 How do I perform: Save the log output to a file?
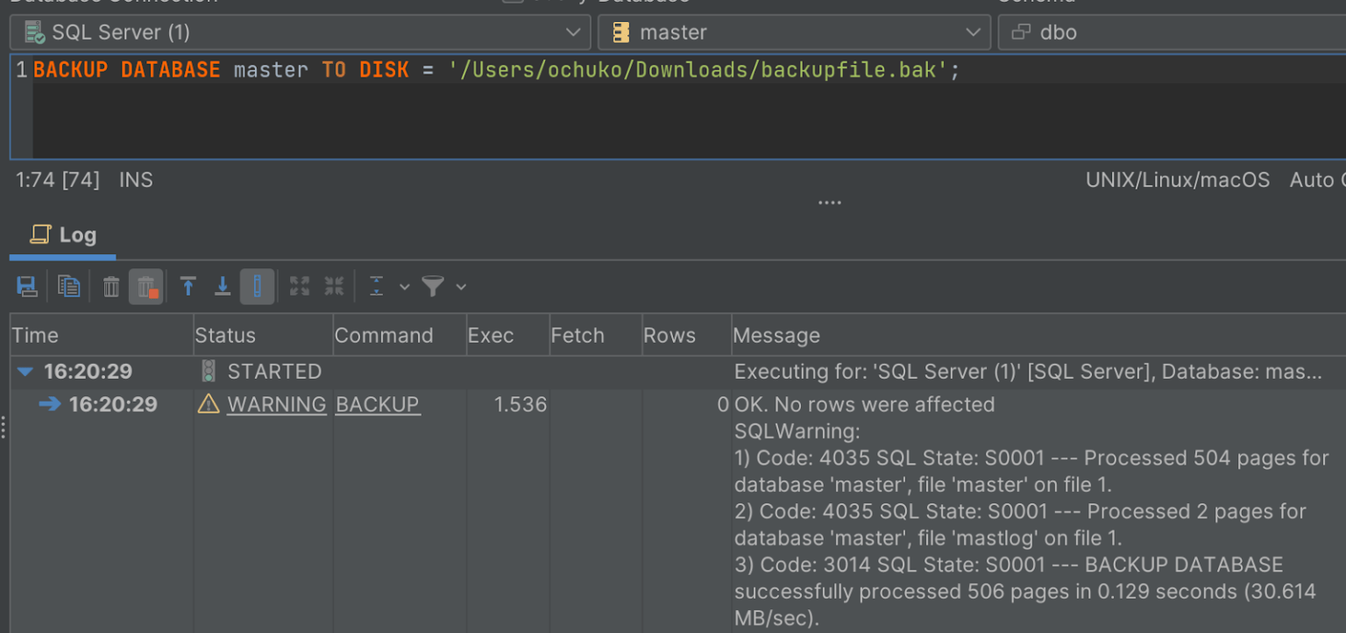[27, 286]
